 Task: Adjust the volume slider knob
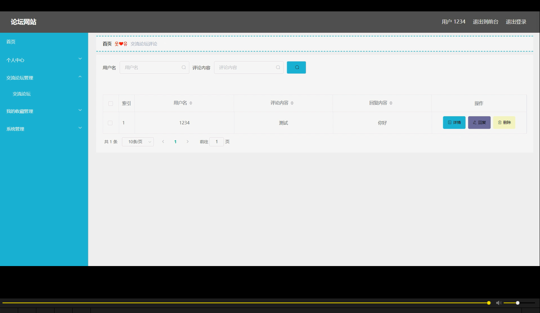coord(518,303)
